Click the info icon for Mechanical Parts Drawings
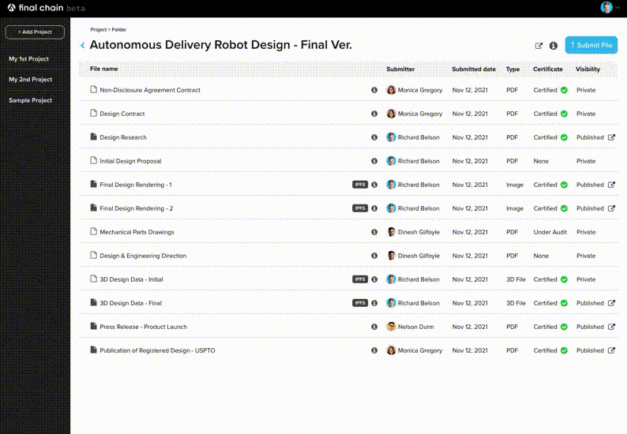Screen dimensions: 627x434 tap(374, 232)
